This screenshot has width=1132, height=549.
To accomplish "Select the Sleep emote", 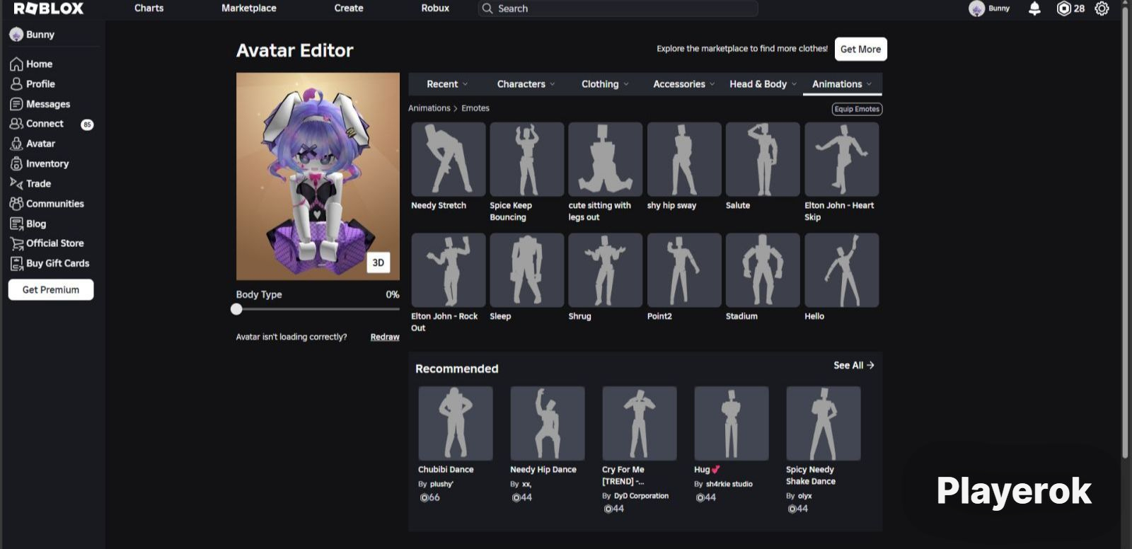I will click(x=527, y=270).
